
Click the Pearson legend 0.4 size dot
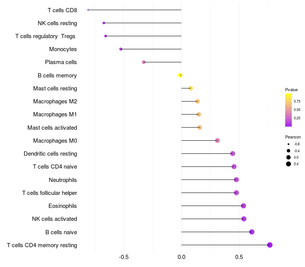289,164
